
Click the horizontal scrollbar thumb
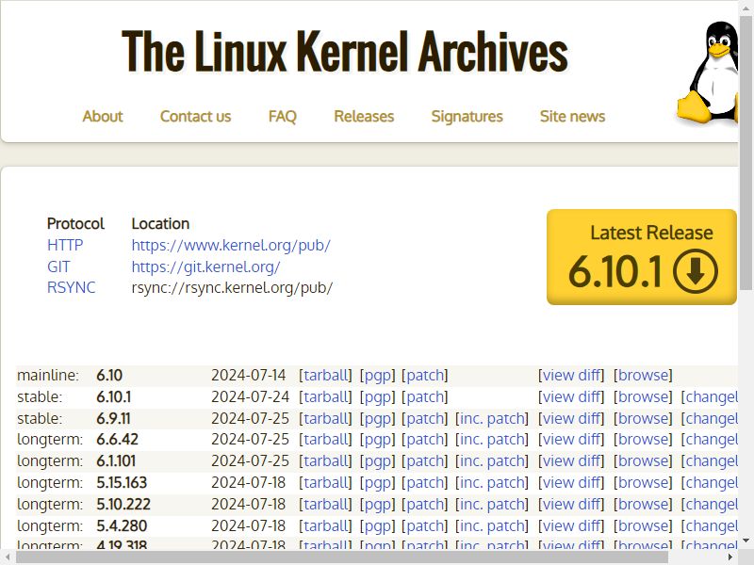coord(342,557)
